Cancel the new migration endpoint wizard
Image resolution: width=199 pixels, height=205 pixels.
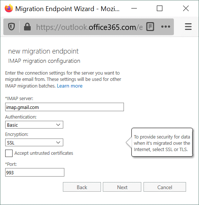[x=165, y=187]
